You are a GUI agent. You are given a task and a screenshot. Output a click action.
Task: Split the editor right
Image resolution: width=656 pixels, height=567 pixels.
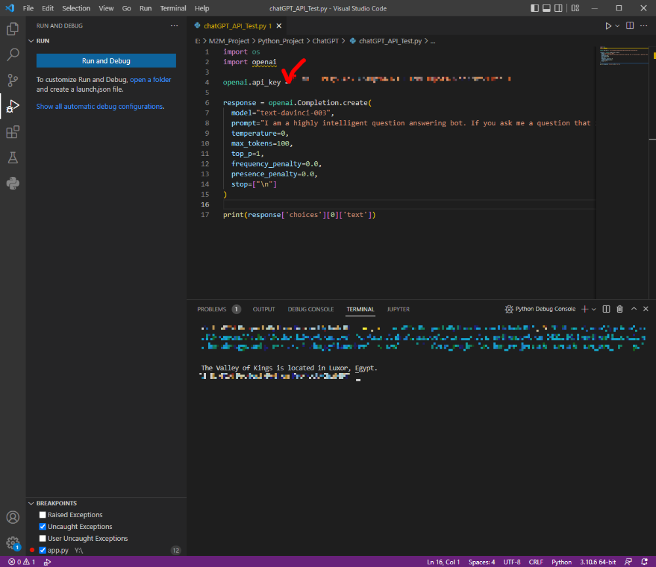(630, 26)
